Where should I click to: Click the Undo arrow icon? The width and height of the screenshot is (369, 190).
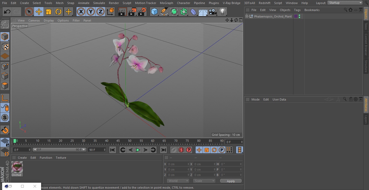(7, 12)
